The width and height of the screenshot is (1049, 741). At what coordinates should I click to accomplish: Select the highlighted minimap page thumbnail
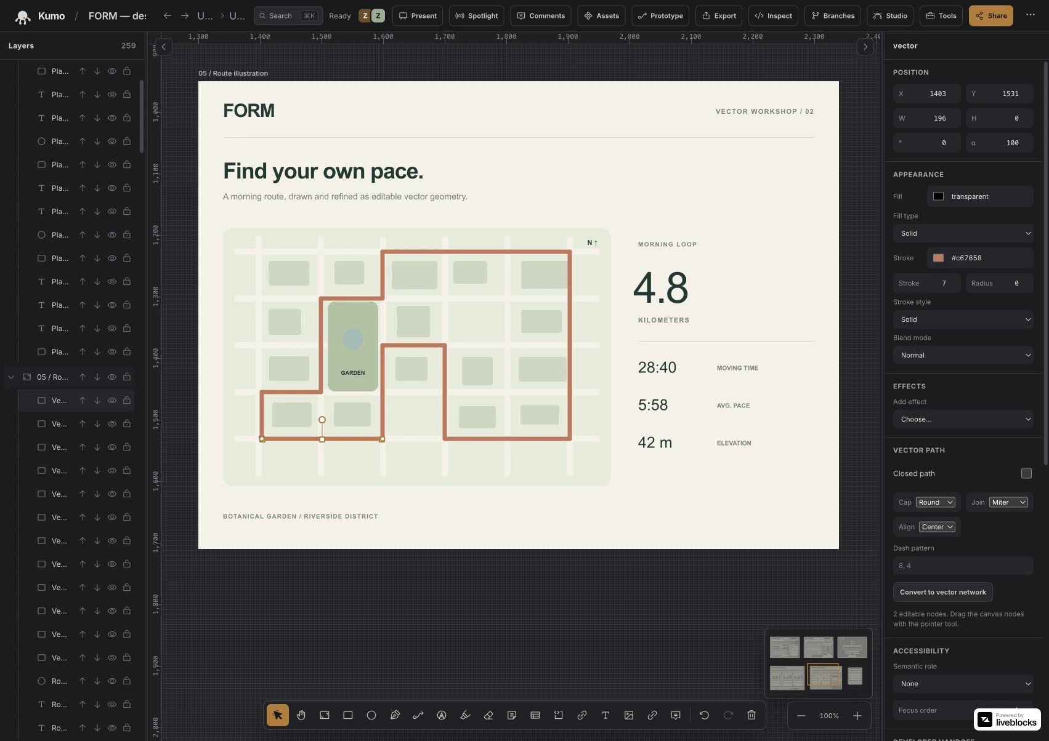(x=825, y=677)
